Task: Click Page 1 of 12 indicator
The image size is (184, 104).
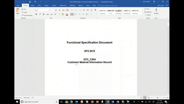Action: 18,98
